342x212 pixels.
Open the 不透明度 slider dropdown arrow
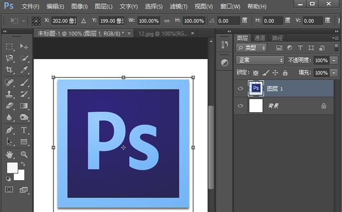(334, 60)
